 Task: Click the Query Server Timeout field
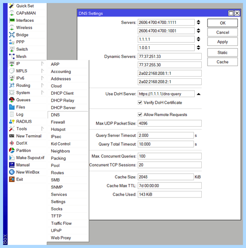tap(166, 135)
